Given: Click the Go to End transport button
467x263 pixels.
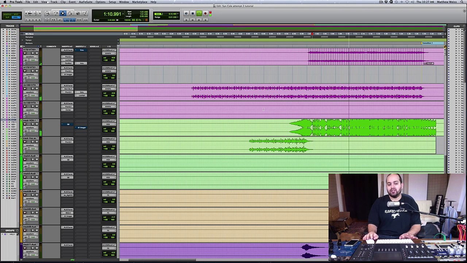Looking at the screenshot, I should pos(205,20).
